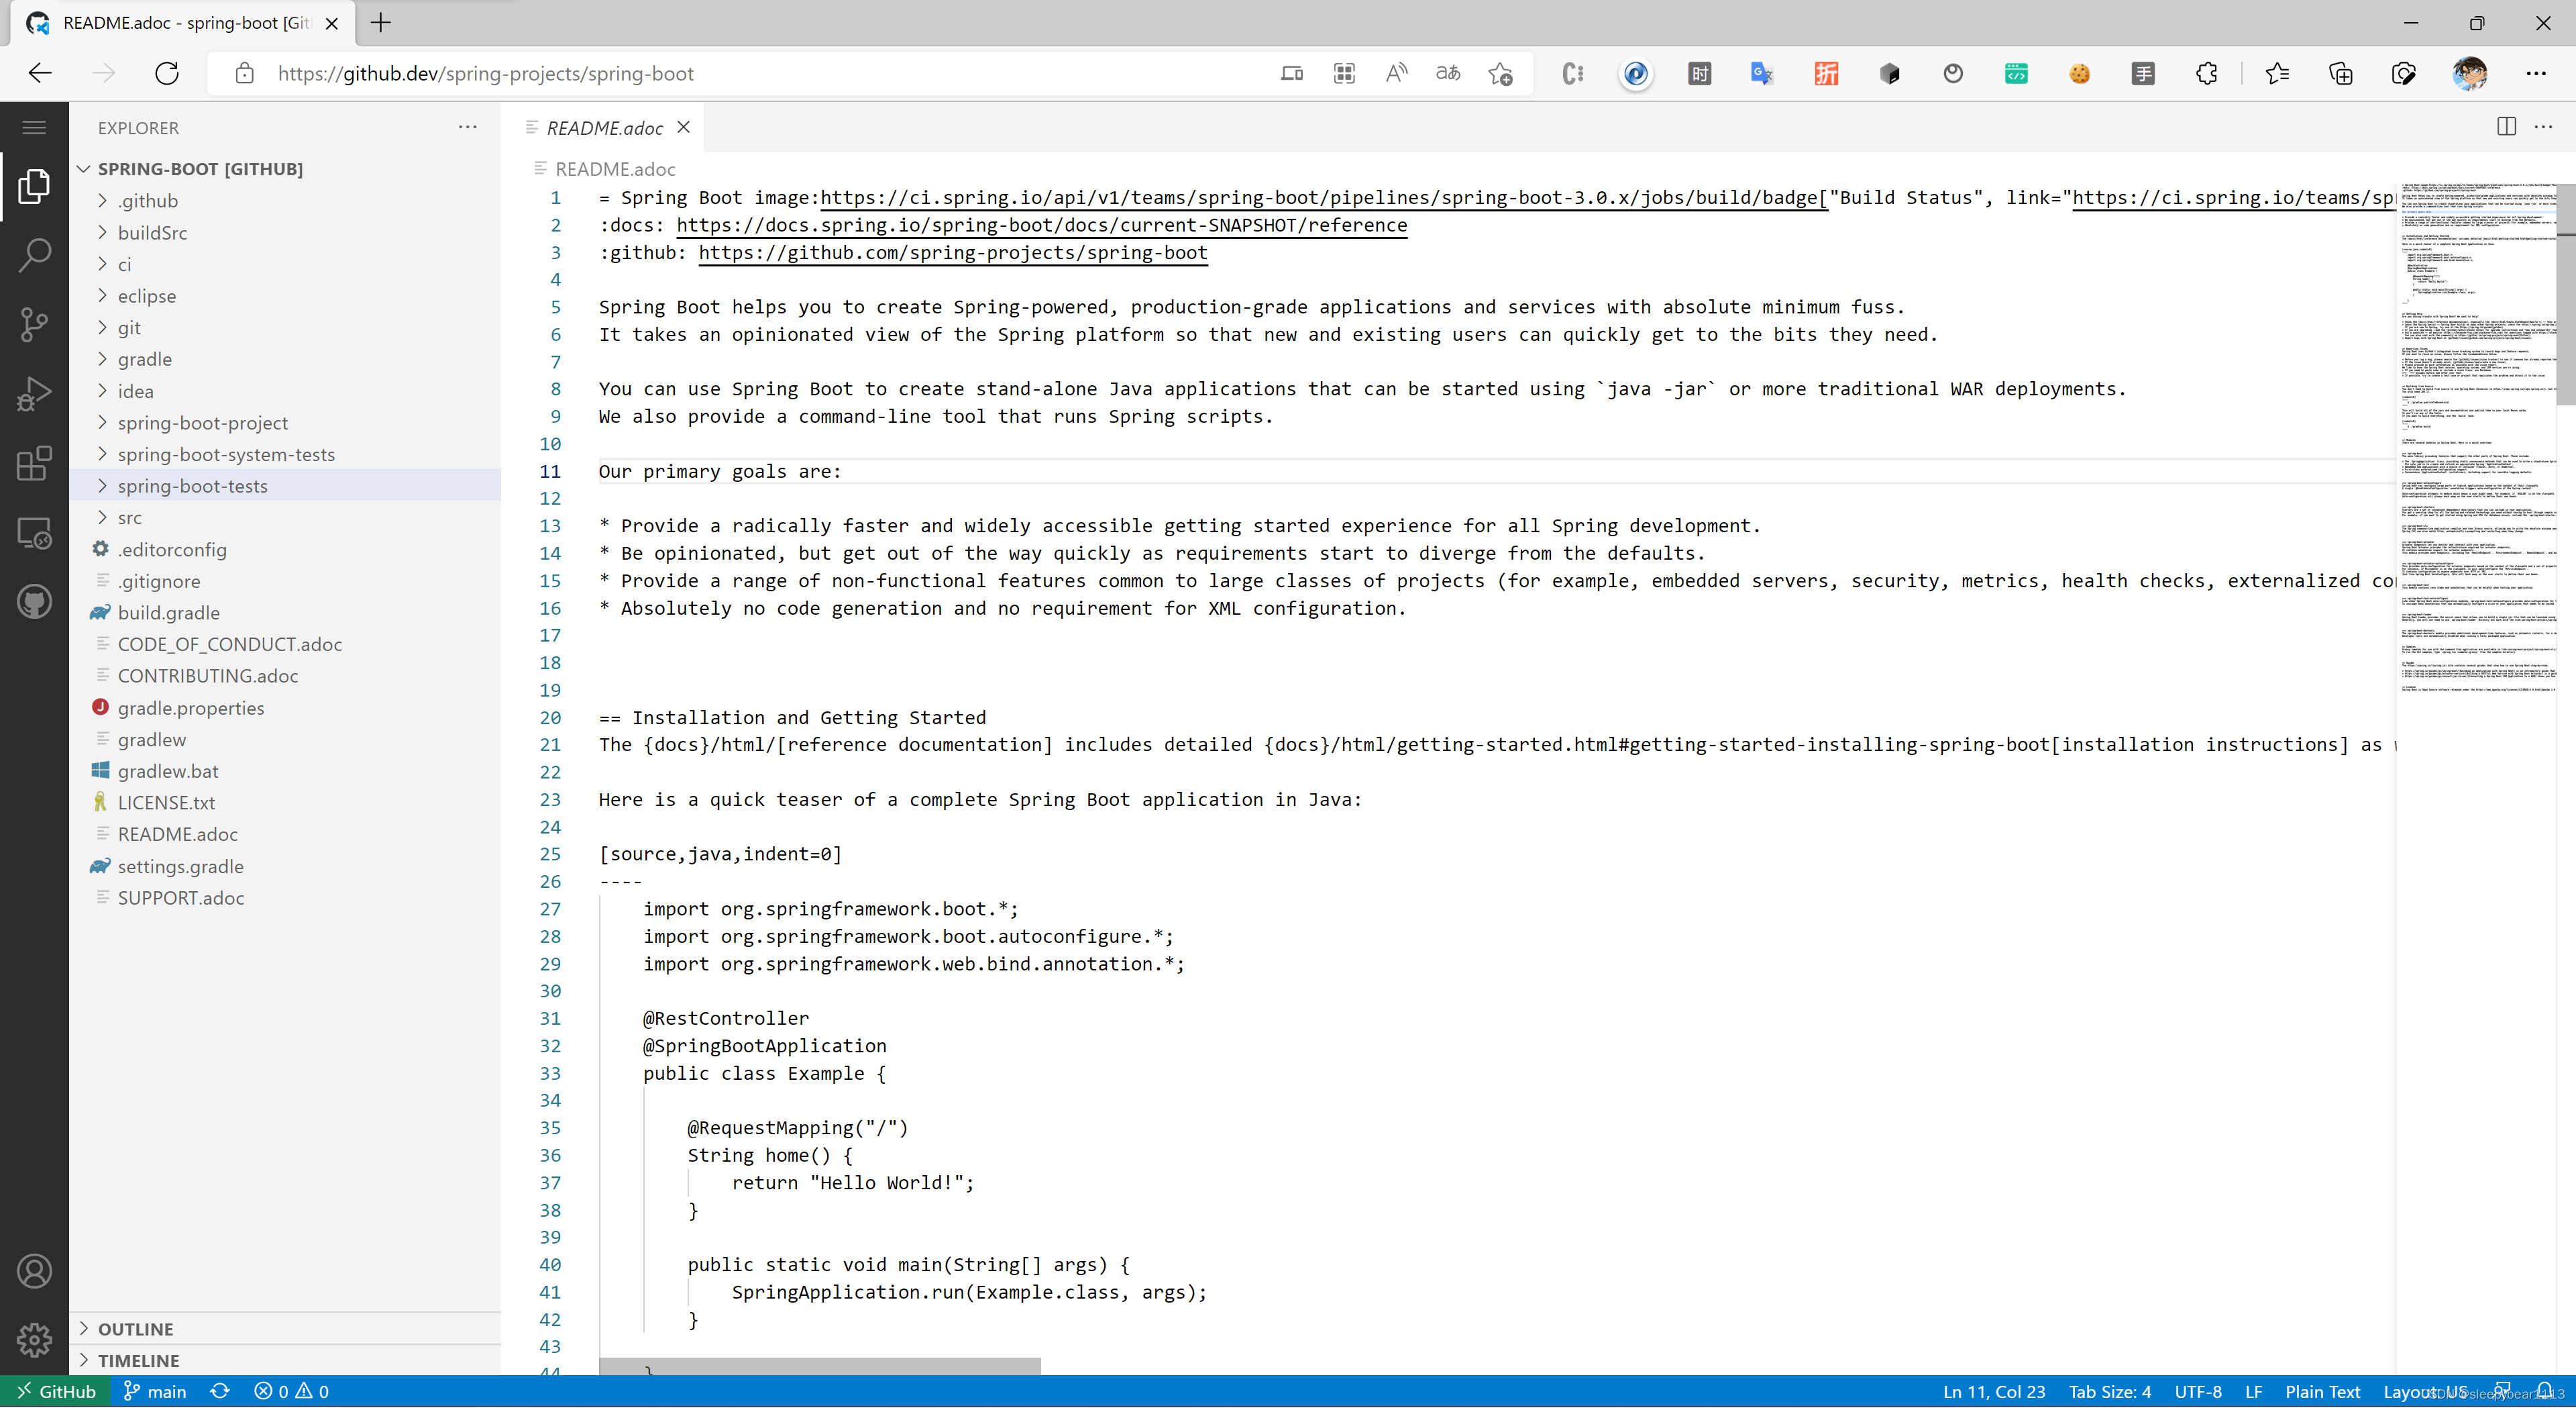This screenshot has width=2576, height=1408.
Task: Open the Run and Debug view
Action: click(34, 393)
